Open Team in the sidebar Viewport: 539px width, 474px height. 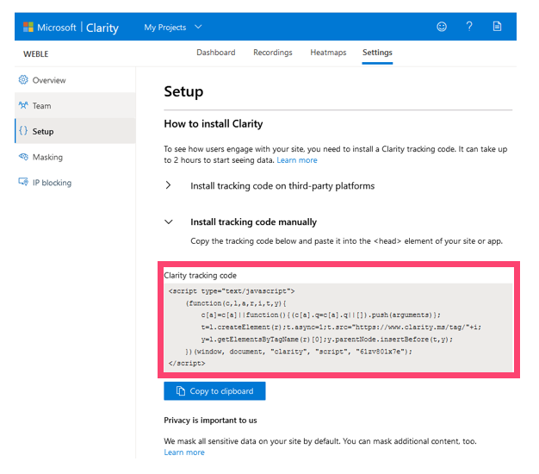coord(75,106)
